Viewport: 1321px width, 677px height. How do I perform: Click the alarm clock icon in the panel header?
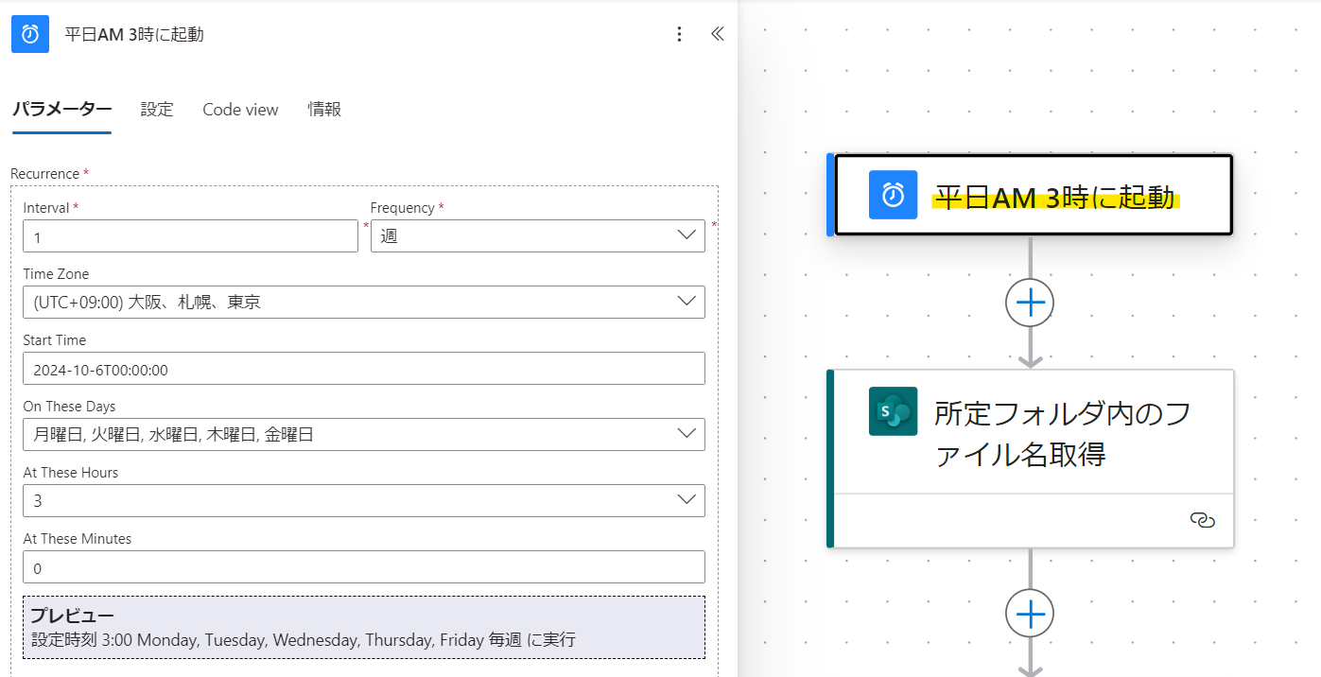click(x=30, y=34)
